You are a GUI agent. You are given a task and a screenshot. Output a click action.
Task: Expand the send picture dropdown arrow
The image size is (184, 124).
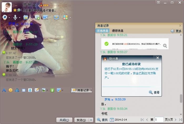(x=47, y=90)
